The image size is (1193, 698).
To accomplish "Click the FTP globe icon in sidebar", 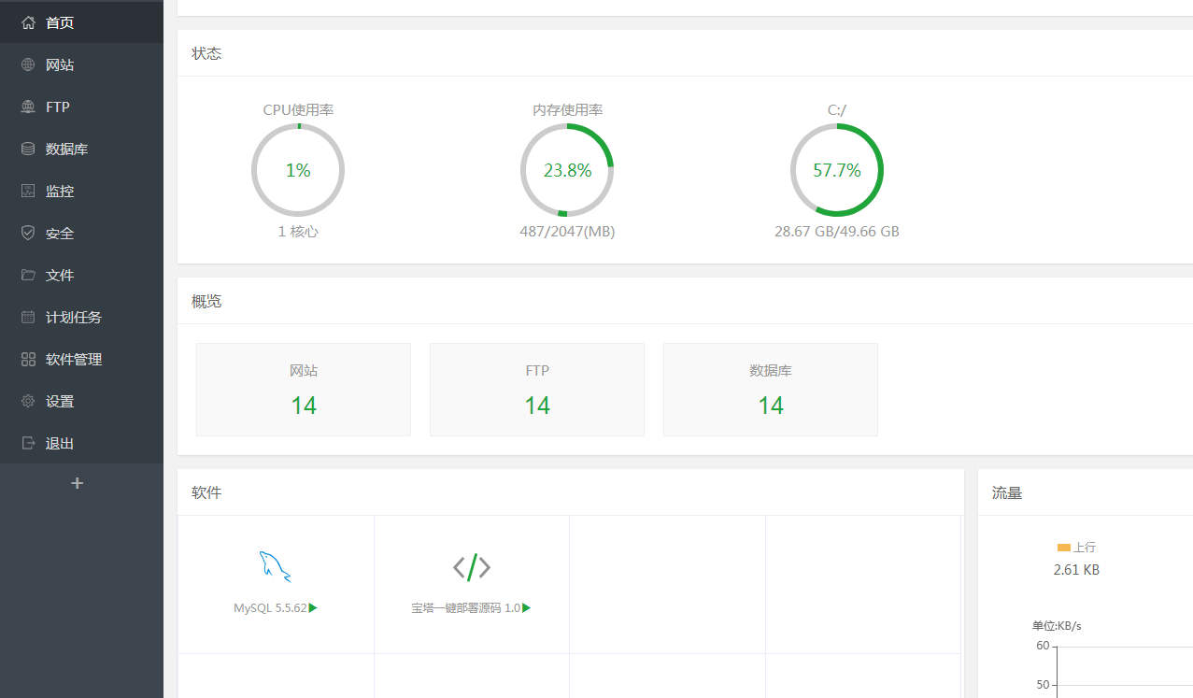I will click(x=28, y=107).
